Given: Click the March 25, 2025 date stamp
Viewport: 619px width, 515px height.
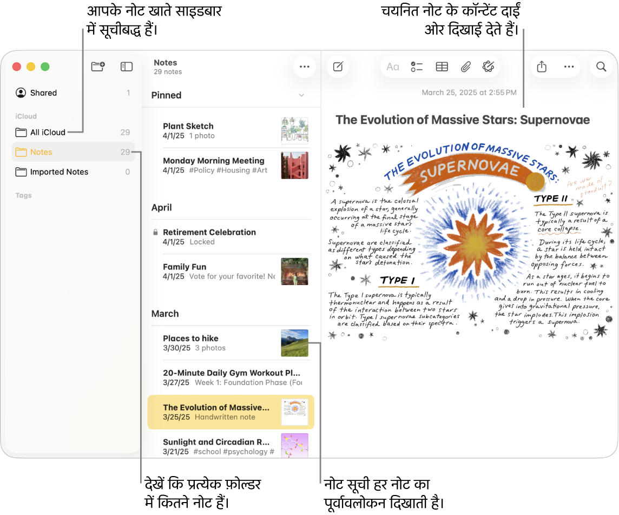Looking at the screenshot, I should click(469, 93).
